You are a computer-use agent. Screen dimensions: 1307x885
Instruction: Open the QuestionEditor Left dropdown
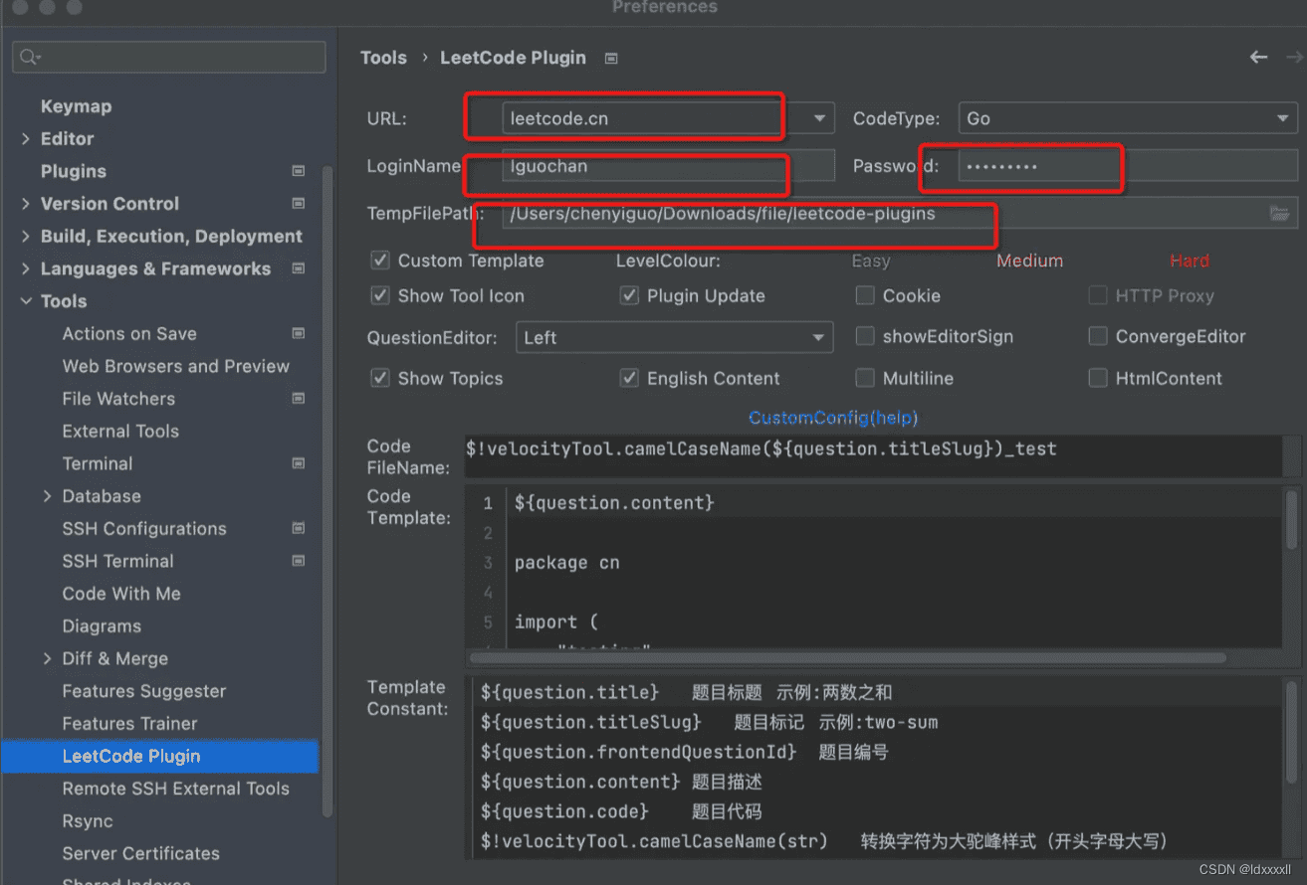click(675, 338)
